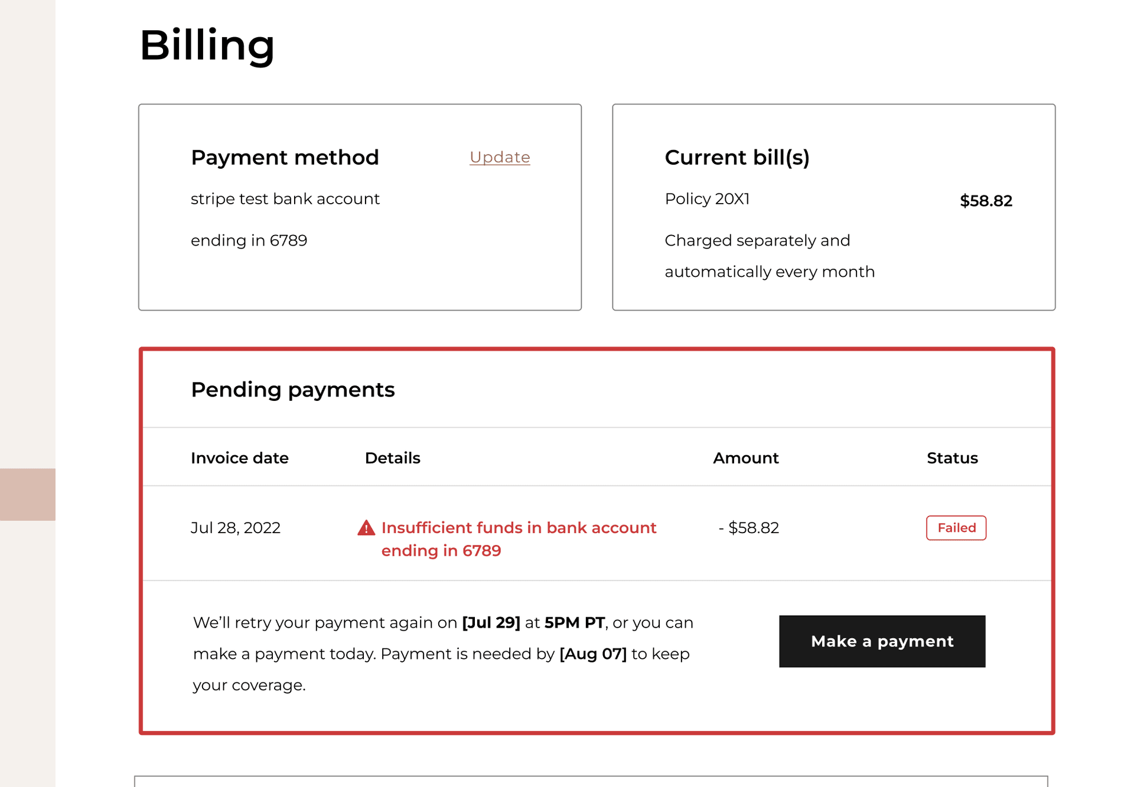1134x787 pixels.
Task: Open the Status column header
Action: coord(951,458)
